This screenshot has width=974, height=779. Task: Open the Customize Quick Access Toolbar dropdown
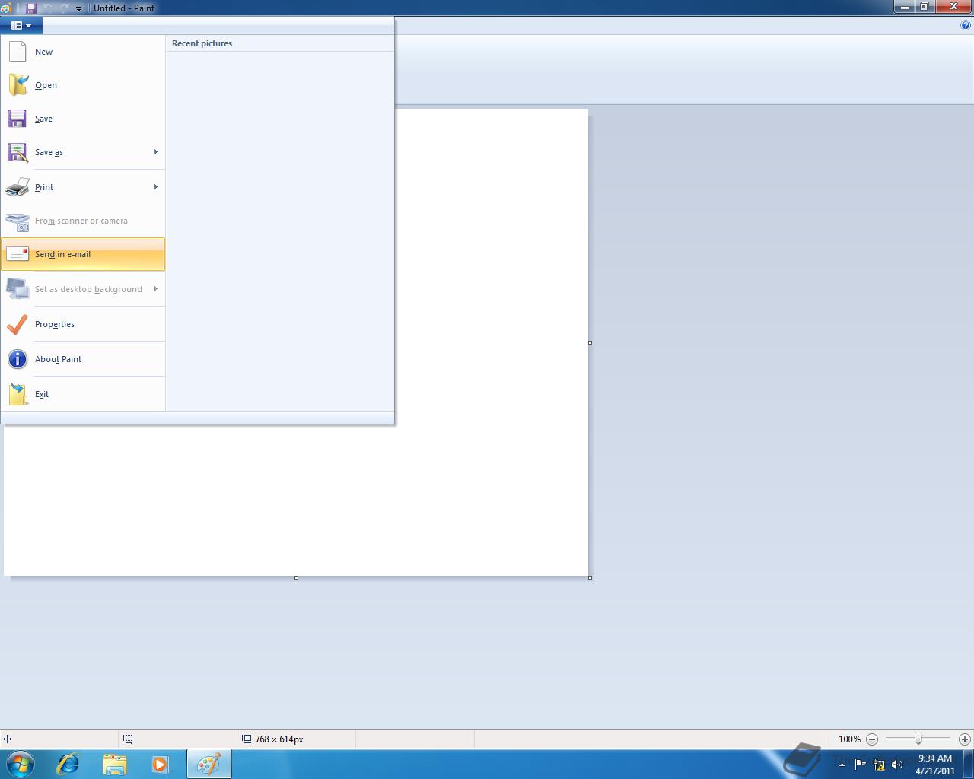pyautogui.click(x=78, y=8)
